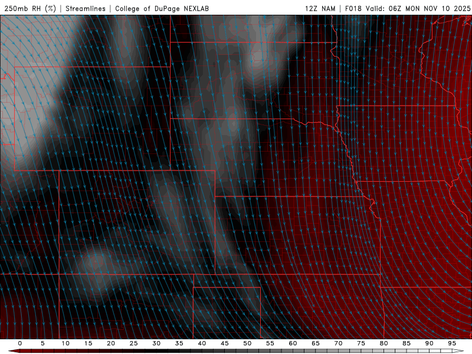Click the colorbar label "65"
The width and height of the screenshot is (472, 354).
pos(316,343)
